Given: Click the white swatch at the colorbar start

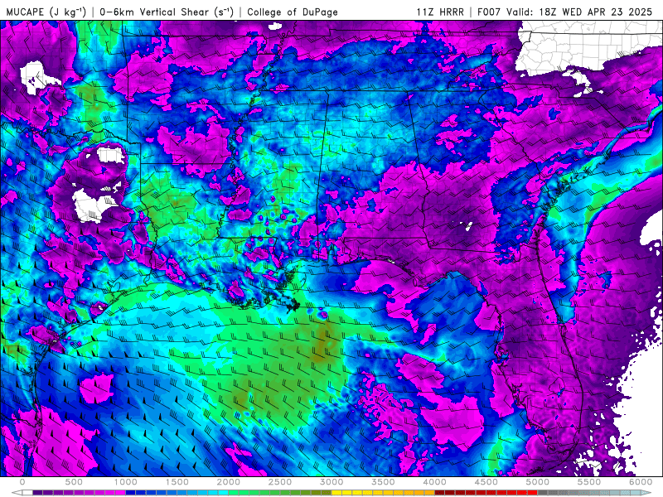Looking at the screenshot, I should point(27,493).
